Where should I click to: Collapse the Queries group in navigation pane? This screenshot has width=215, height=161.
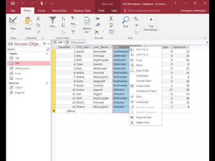[x=47, y=83]
